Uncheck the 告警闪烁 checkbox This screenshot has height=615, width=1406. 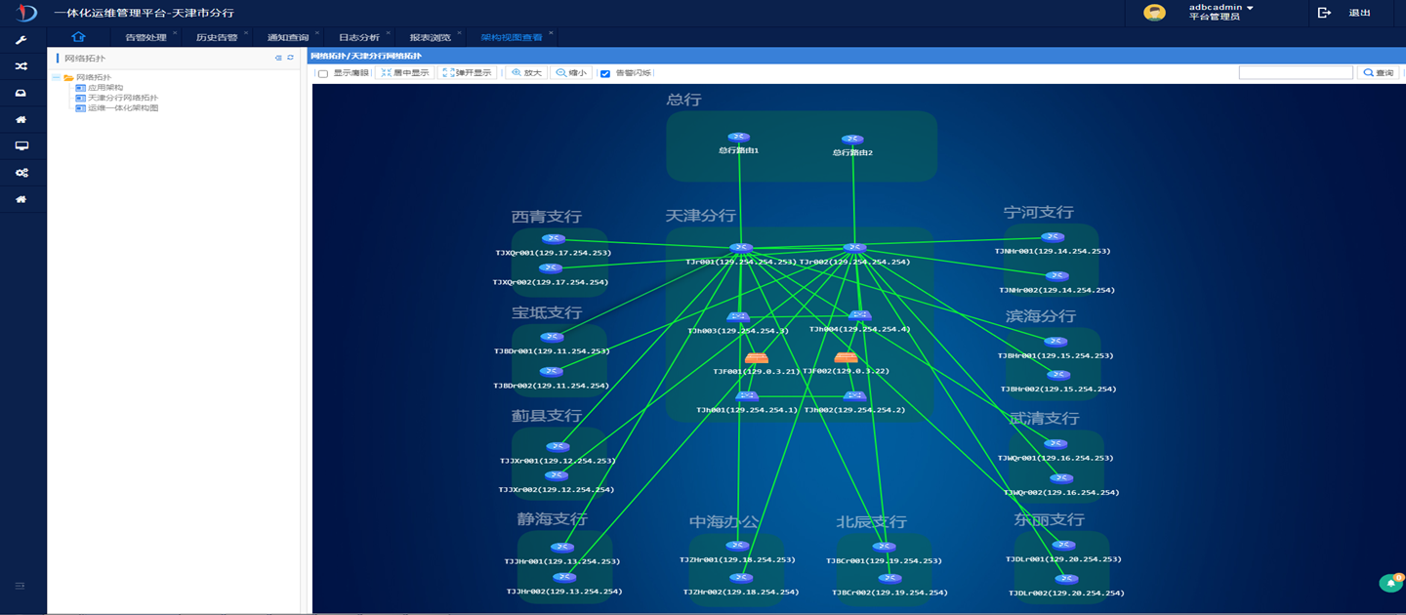[x=605, y=74]
